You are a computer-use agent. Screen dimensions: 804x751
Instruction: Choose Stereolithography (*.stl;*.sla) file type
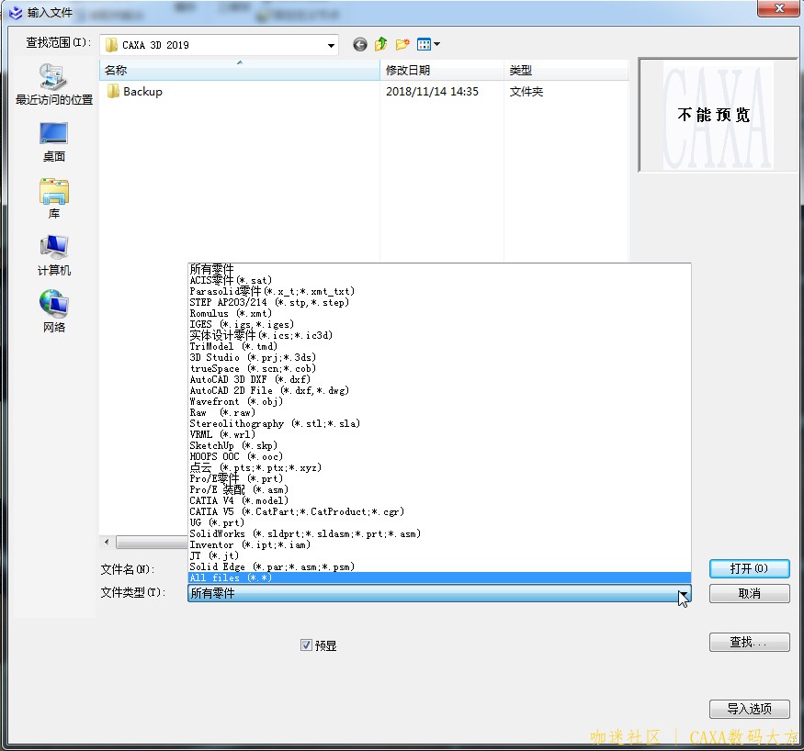[439, 423]
